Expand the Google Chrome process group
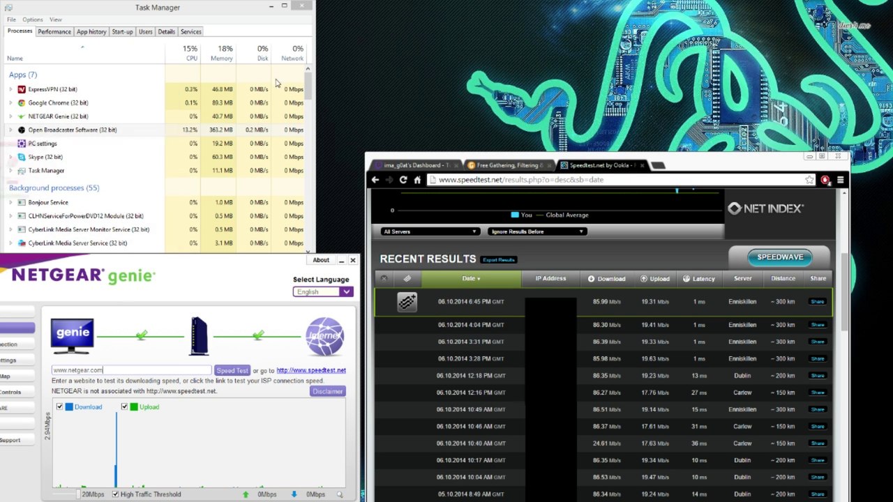893x502 pixels. pos(10,102)
